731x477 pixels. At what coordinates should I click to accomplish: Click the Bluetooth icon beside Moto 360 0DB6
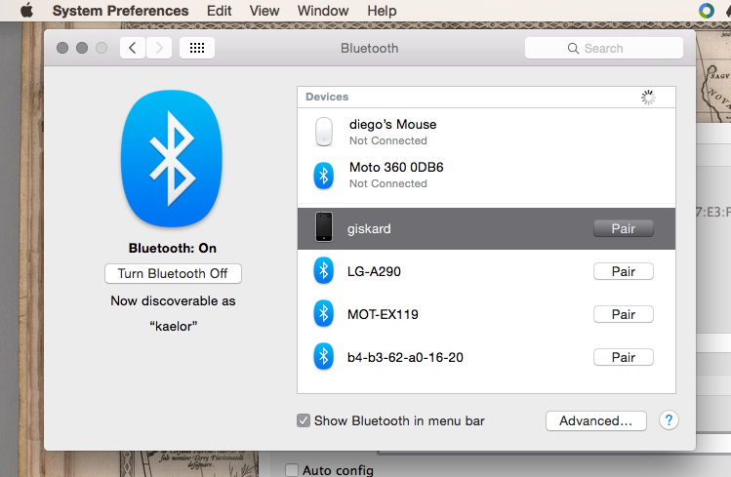tap(324, 176)
